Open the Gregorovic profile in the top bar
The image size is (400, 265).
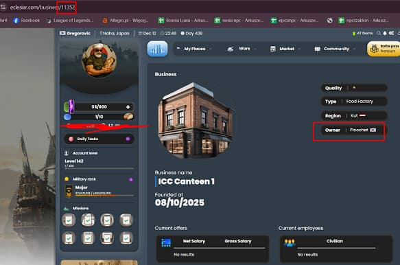click(x=75, y=33)
